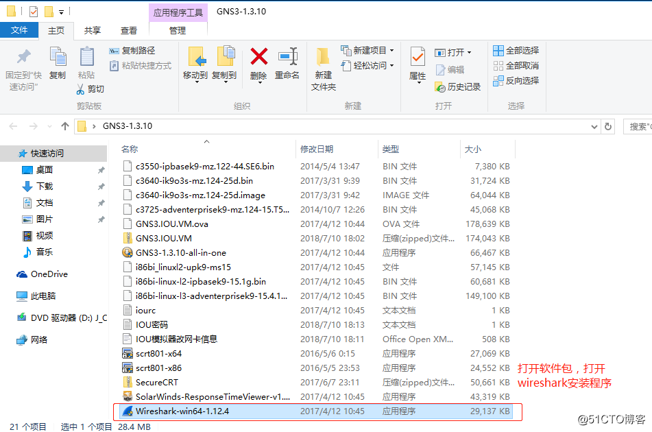Click the Cut scissors icon

[81, 89]
